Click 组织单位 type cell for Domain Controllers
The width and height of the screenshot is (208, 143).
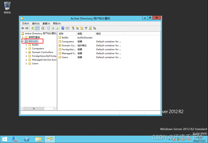(82, 45)
